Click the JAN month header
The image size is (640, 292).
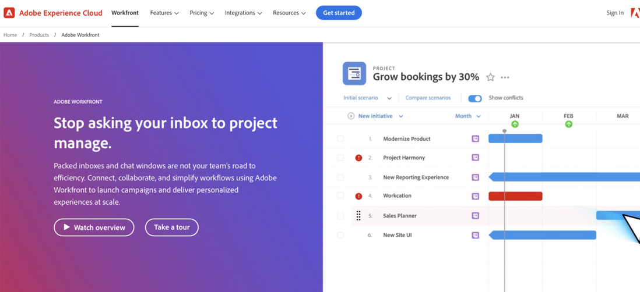click(515, 116)
